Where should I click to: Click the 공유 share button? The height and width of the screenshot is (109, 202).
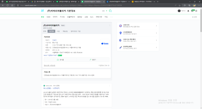pyautogui.click(x=194, y=17)
